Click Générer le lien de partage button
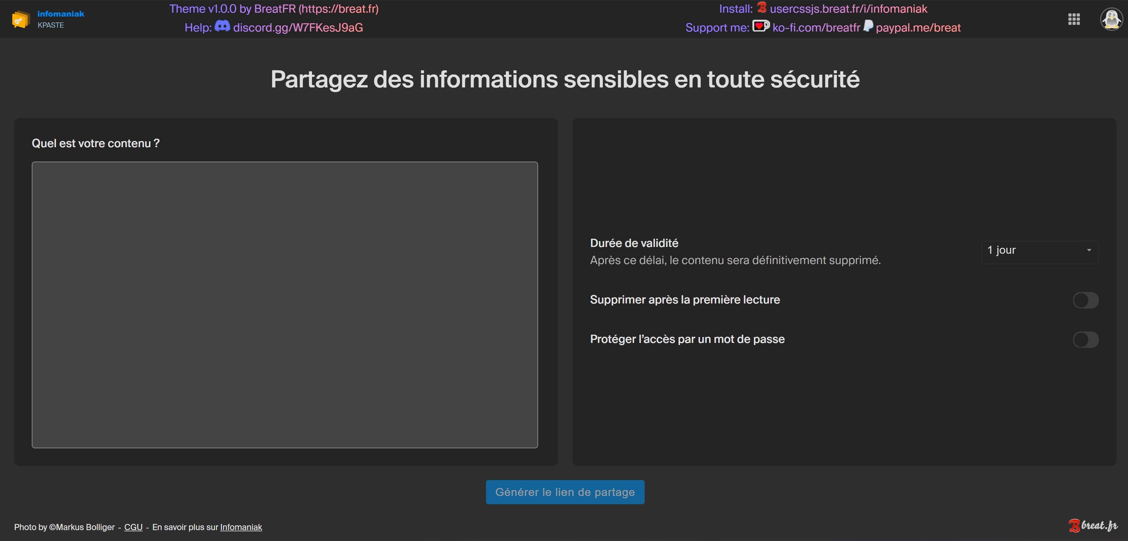This screenshot has height=541, width=1128. (x=565, y=492)
